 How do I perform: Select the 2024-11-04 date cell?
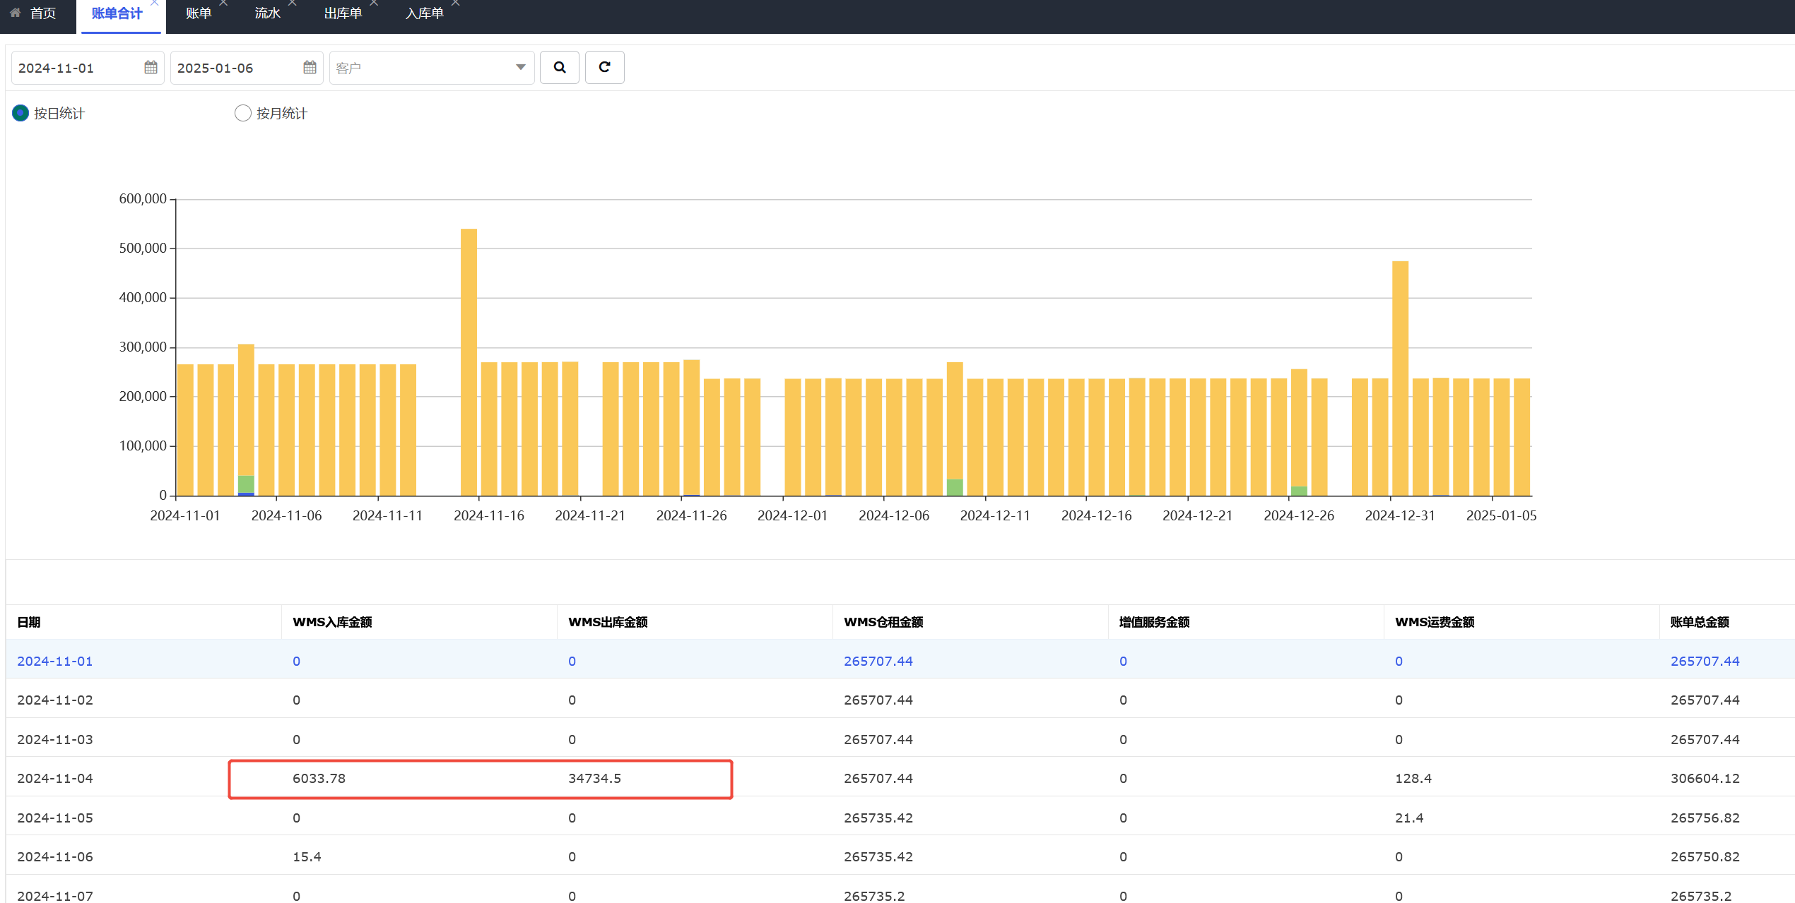pos(55,778)
